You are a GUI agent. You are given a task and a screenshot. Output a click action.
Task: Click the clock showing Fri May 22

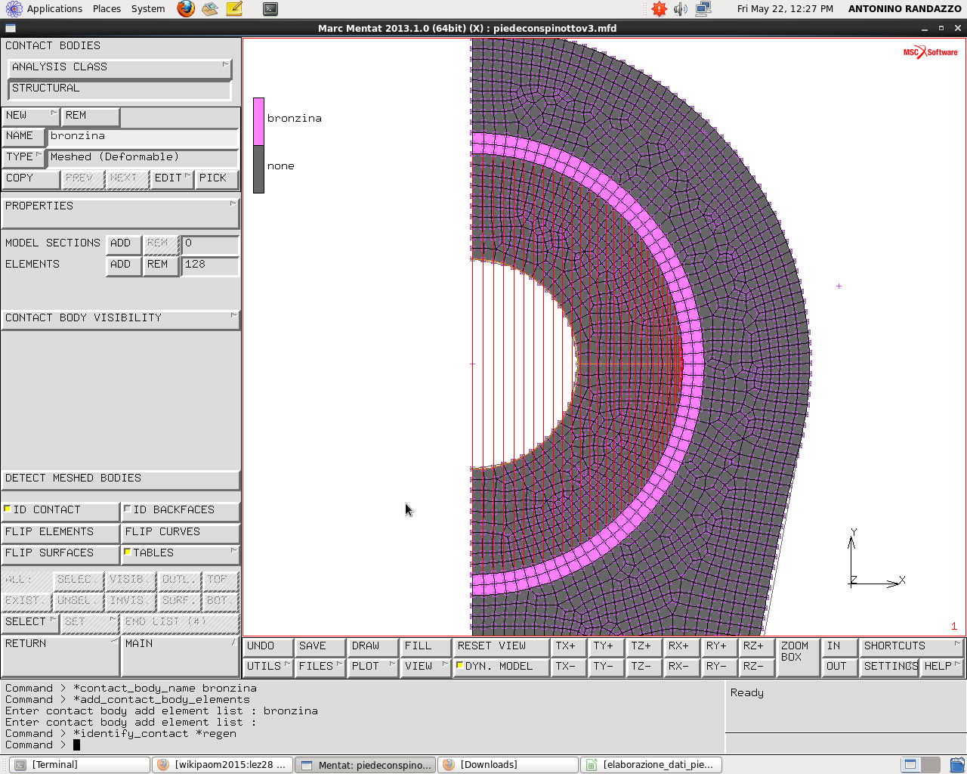785,9
